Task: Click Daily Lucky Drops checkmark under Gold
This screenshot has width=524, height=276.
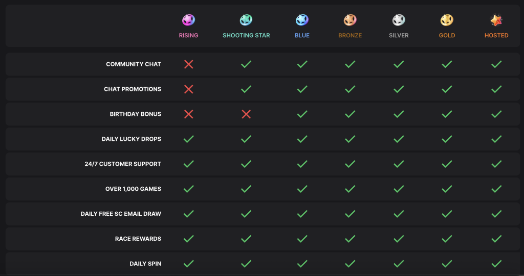Action: pyautogui.click(x=447, y=139)
